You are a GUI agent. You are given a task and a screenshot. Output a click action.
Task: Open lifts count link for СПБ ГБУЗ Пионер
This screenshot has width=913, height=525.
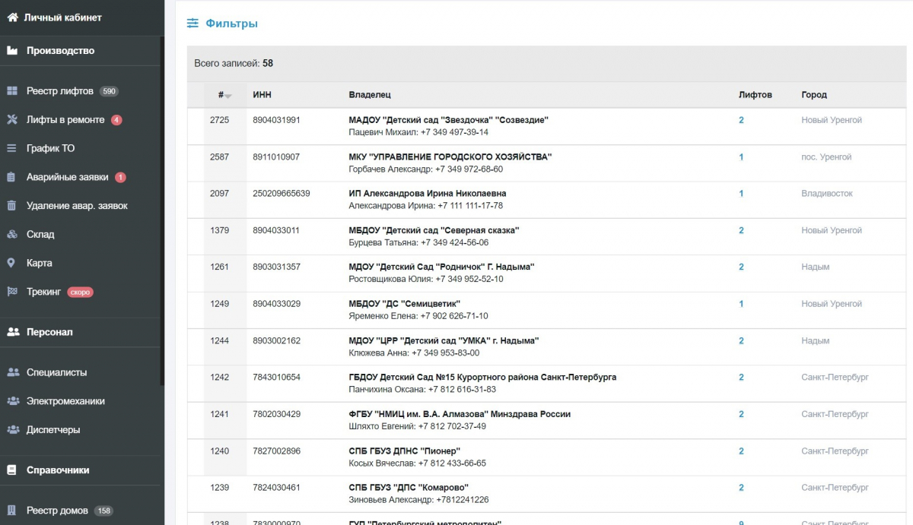741,451
